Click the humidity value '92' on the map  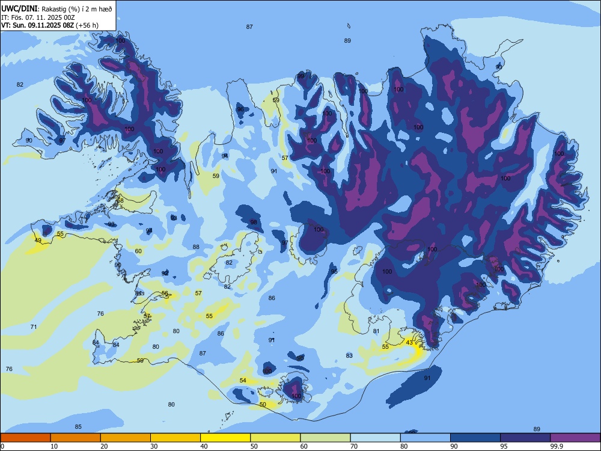click(165, 274)
